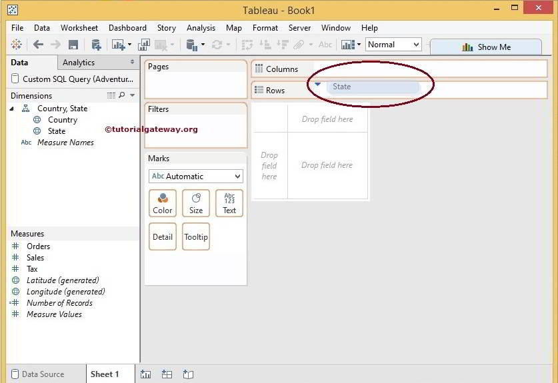Image resolution: width=558 pixels, height=383 pixels.
Task: Open the Analysis menu
Action: (201, 28)
